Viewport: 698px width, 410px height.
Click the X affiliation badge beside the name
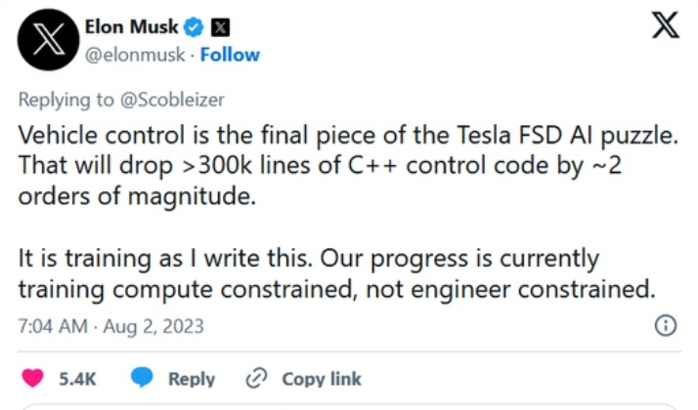coord(220,27)
